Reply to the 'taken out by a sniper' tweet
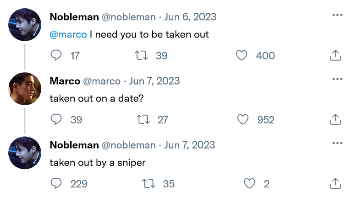 click(56, 183)
